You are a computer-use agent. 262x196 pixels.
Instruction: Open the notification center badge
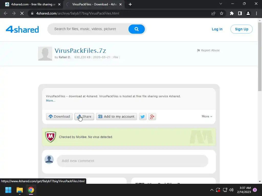(x=255, y=190)
